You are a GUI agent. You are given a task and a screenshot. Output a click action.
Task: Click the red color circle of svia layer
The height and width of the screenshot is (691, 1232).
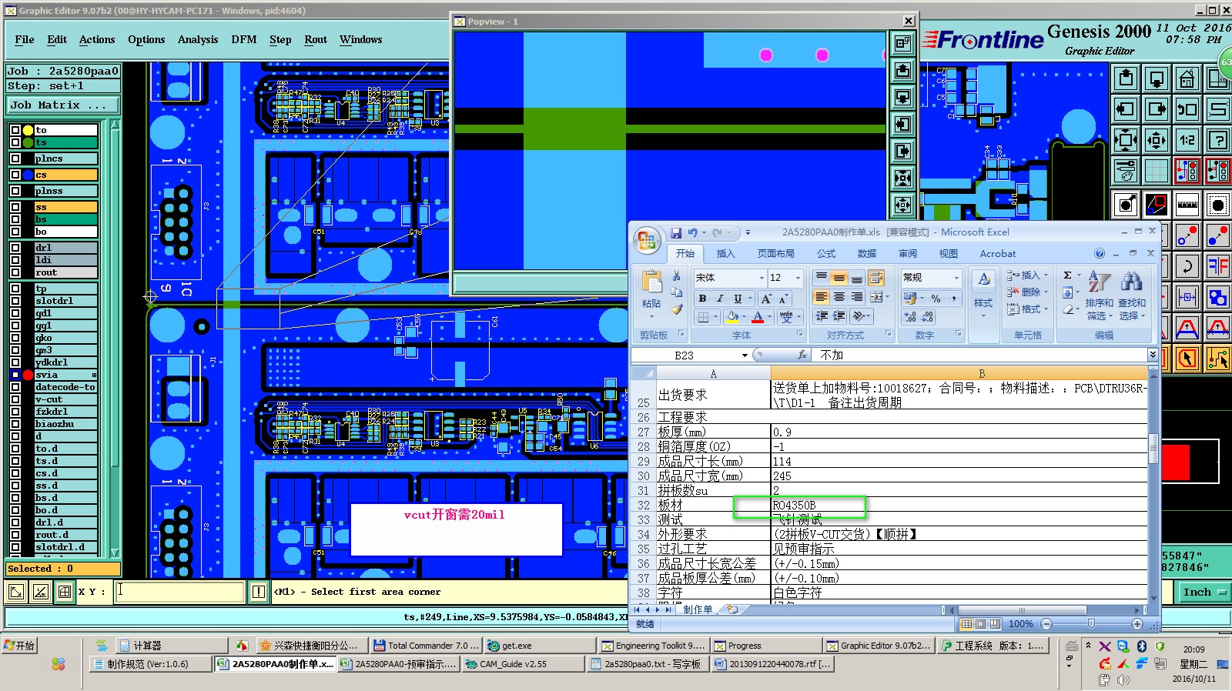pyautogui.click(x=28, y=375)
